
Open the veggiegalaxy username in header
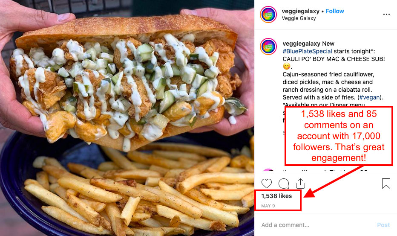pyautogui.click(x=301, y=11)
